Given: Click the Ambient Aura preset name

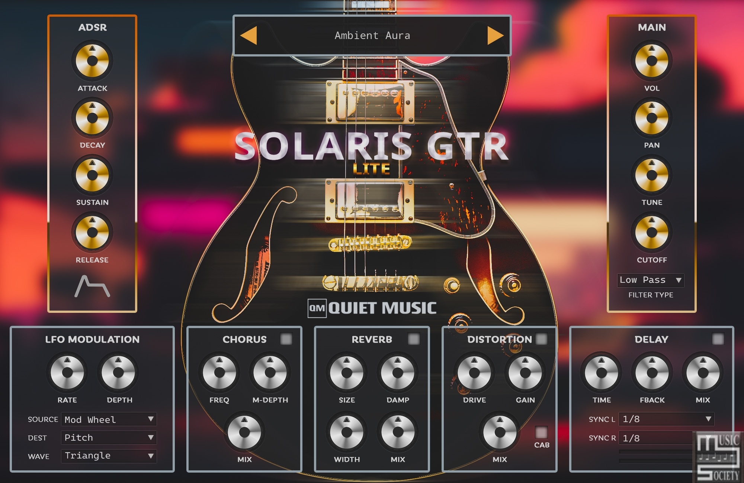Looking at the screenshot, I should coord(372,36).
